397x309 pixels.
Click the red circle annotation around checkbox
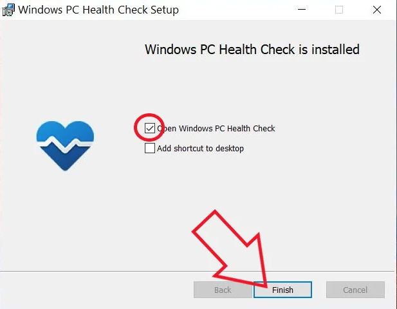click(149, 127)
